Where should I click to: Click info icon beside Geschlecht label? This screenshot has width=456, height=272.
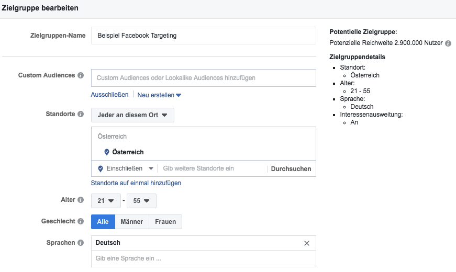(x=81, y=221)
